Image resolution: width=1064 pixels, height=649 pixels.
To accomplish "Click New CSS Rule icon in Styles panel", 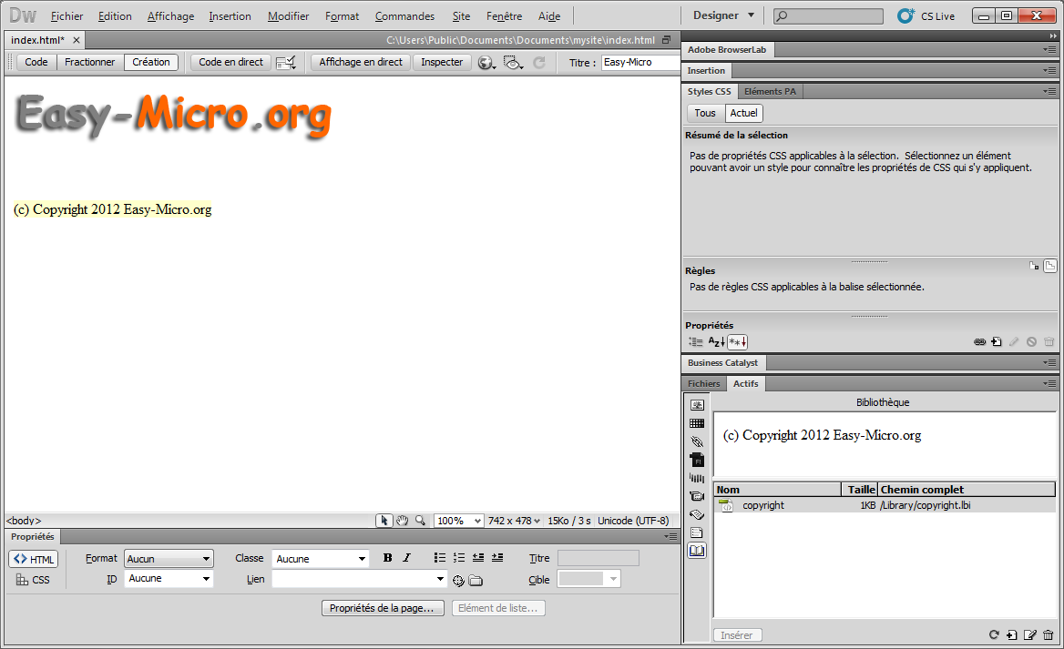I will (997, 341).
